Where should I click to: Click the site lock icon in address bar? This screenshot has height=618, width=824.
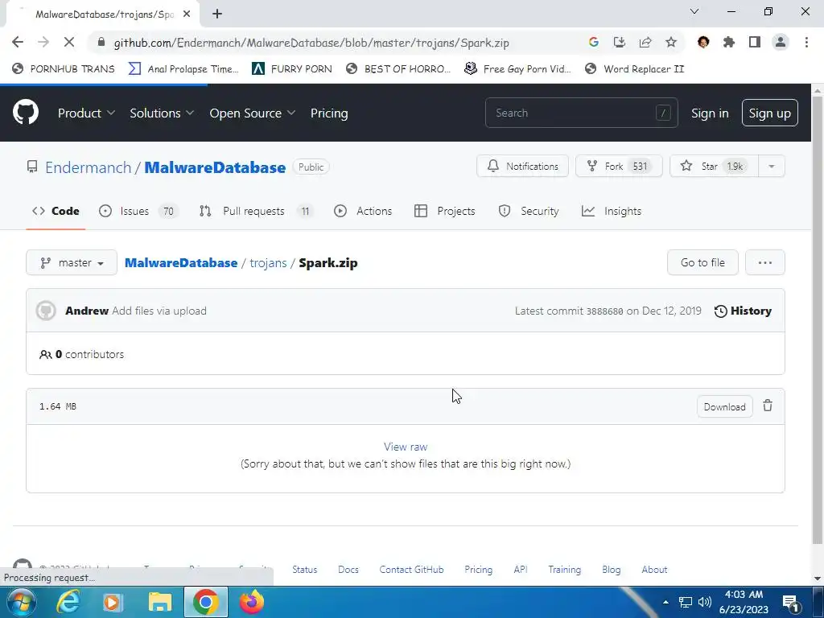(101, 43)
